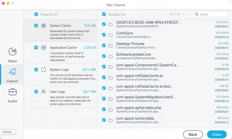Click folder icon for com.apple.apfsd.stats.plist

point(110,109)
